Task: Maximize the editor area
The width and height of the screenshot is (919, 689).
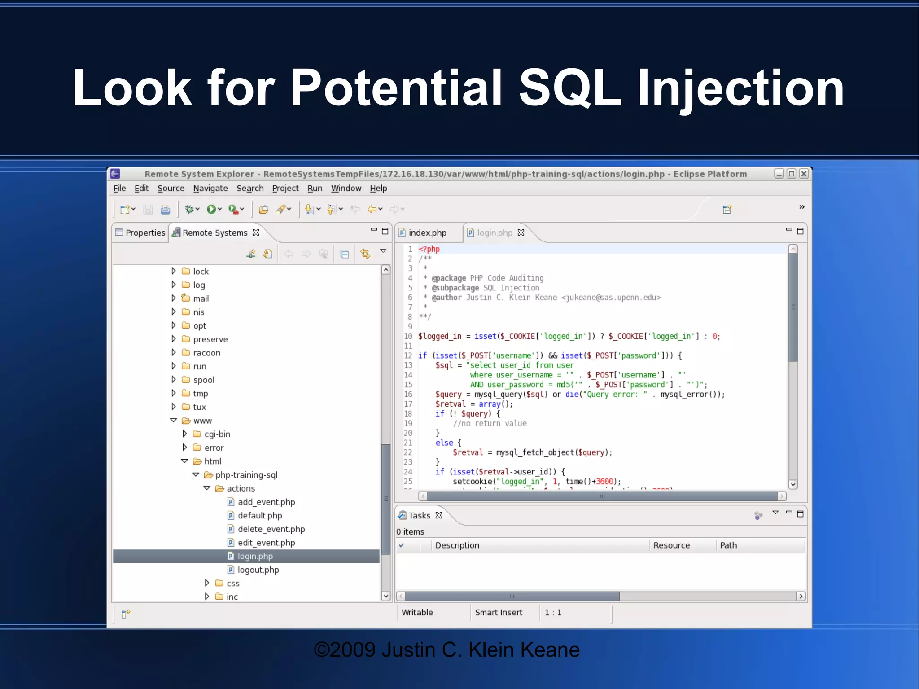Action: click(x=800, y=231)
